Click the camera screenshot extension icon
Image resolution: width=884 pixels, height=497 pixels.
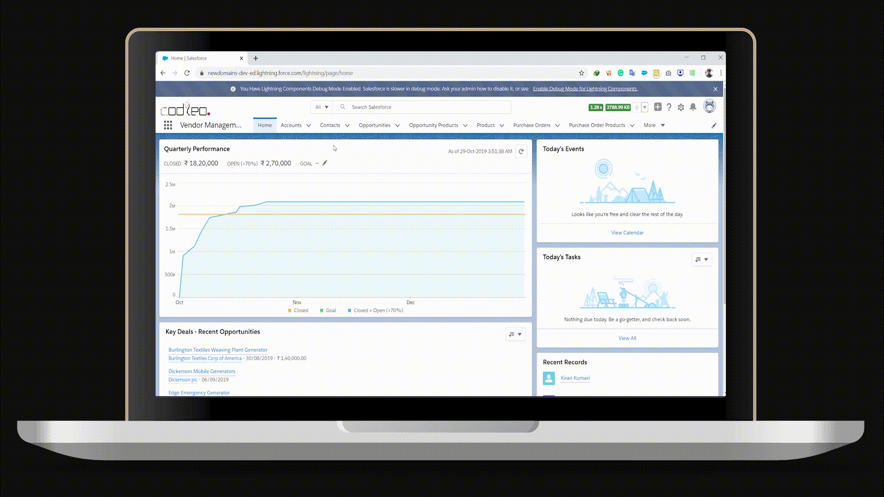pyautogui.click(x=669, y=73)
